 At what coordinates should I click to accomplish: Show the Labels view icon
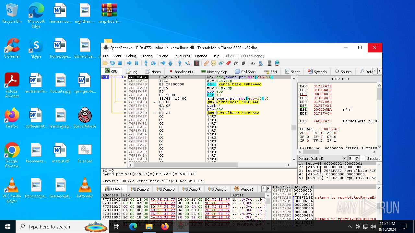(221, 63)
